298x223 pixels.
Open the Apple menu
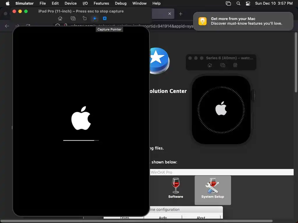8,3
